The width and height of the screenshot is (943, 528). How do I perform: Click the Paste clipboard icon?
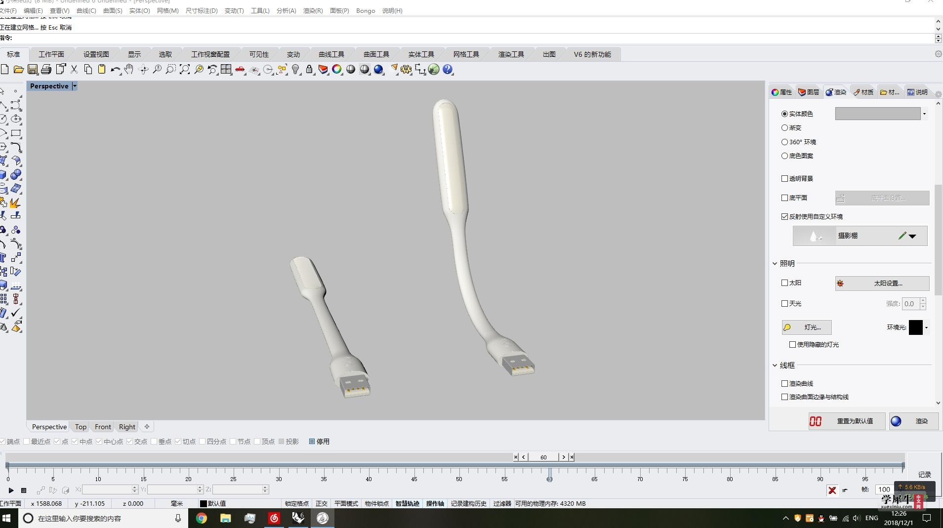(102, 70)
